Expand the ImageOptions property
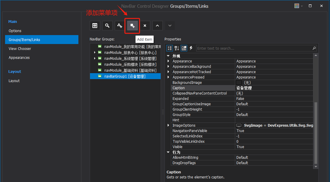330x182 pixels. coord(168,125)
